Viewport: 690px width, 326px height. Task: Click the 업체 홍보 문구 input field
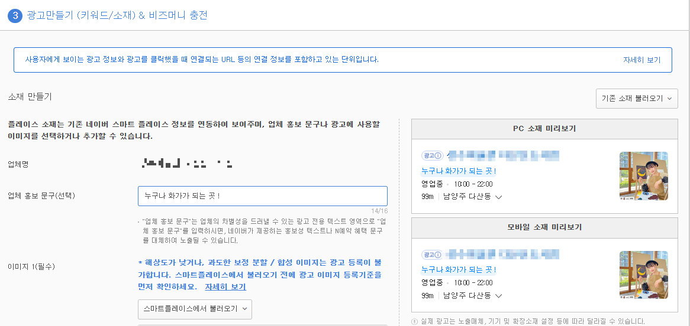click(x=263, y=196)
